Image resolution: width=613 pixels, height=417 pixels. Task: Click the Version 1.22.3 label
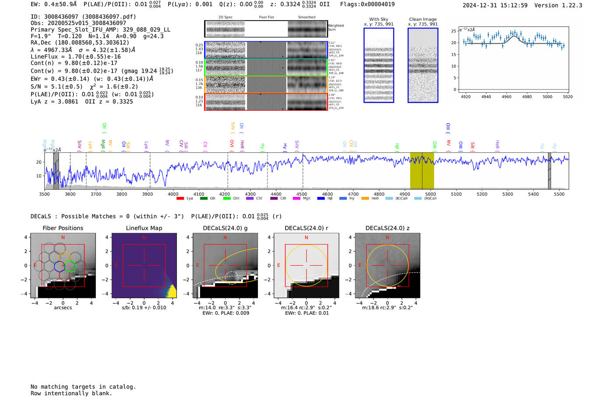[558, 6]
